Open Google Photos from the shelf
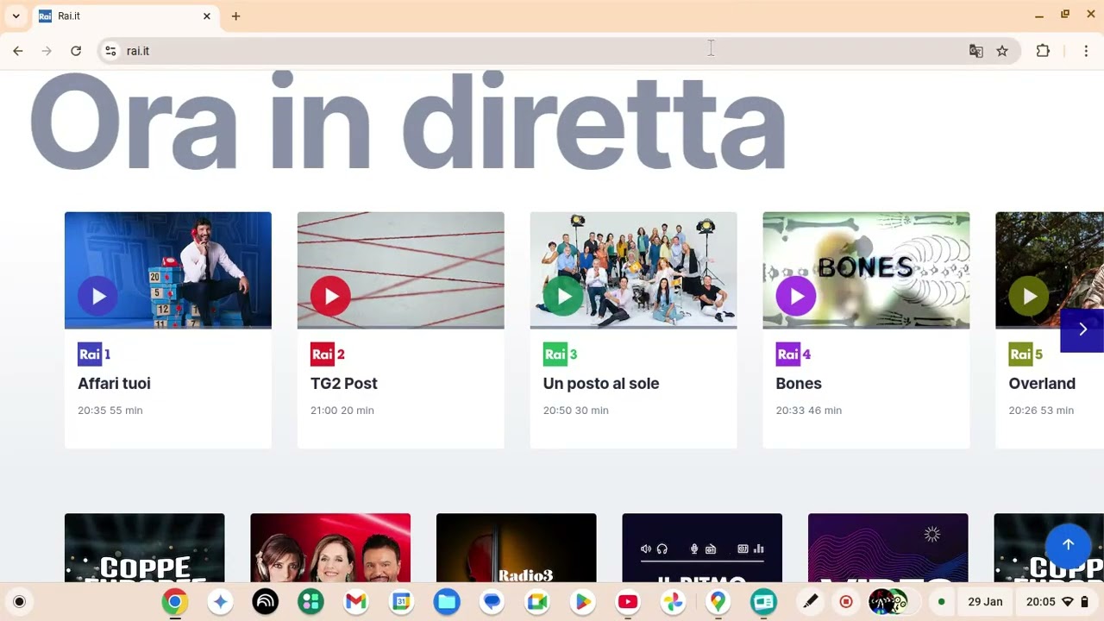The image size is (1104, 621). pos(673,602)
